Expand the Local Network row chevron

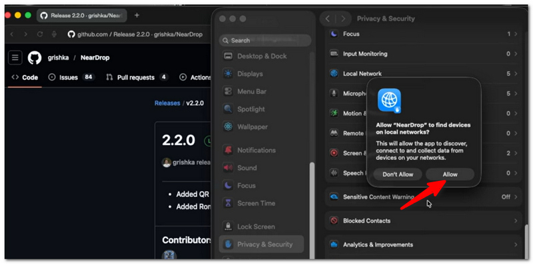pos(516,74)
